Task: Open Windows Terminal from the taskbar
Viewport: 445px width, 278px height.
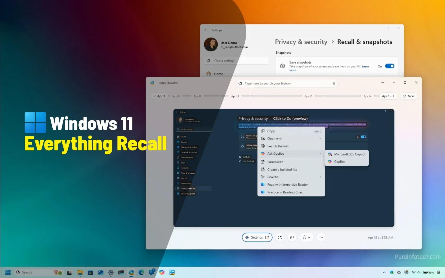Action: 121,272
